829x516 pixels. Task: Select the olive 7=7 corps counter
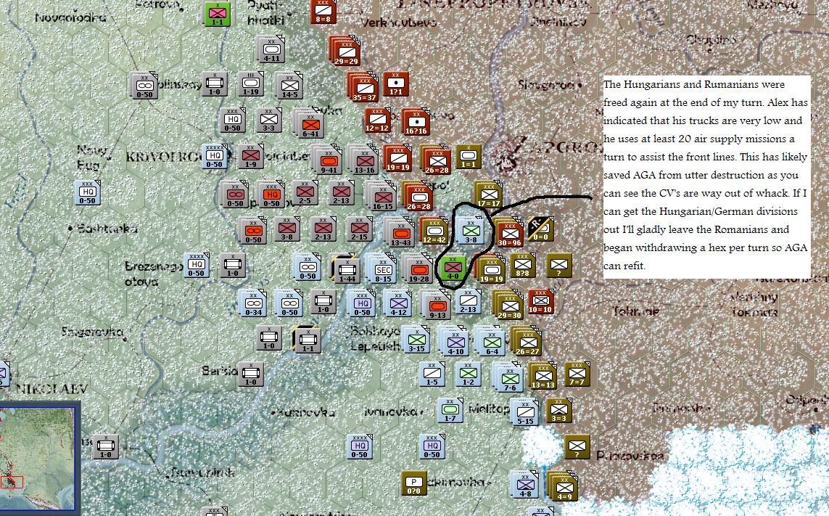(577, 374)
